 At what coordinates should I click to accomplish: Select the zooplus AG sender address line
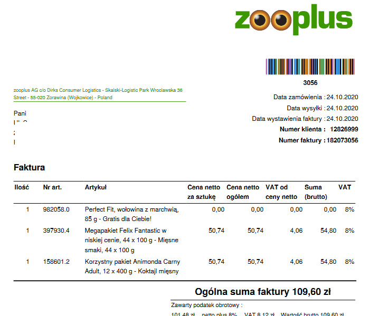(98, 90)
